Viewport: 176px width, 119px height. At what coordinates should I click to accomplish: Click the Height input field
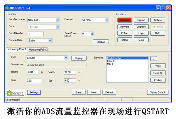pyautogui.click(x=32, y=72)
